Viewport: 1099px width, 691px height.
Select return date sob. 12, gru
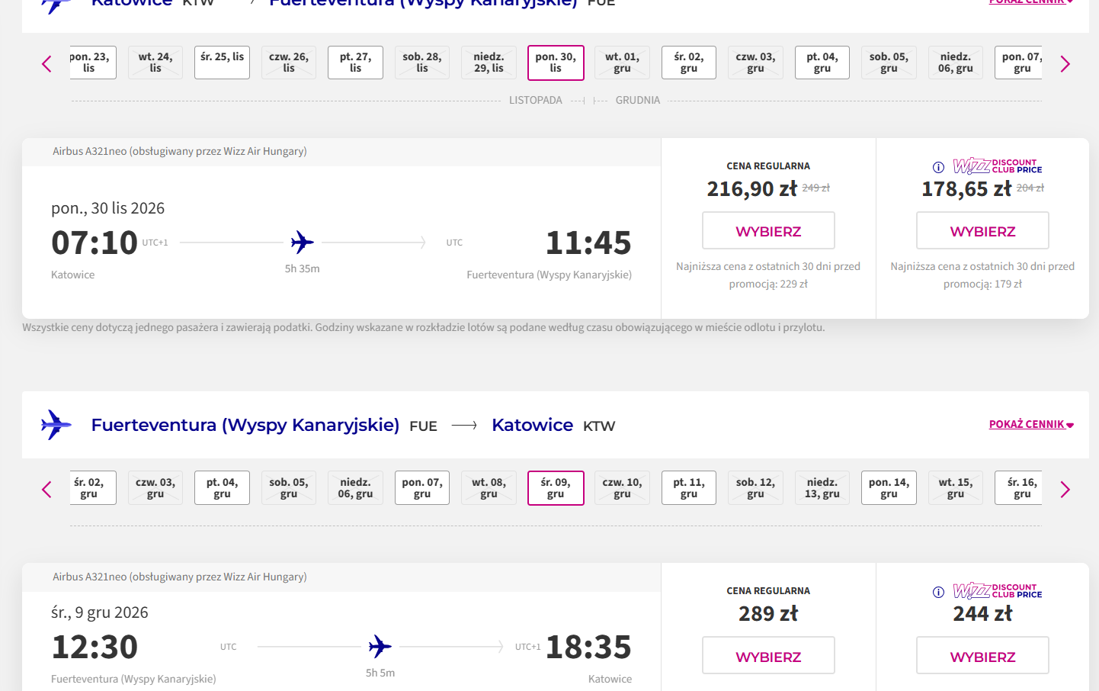[x=755, y=488]
